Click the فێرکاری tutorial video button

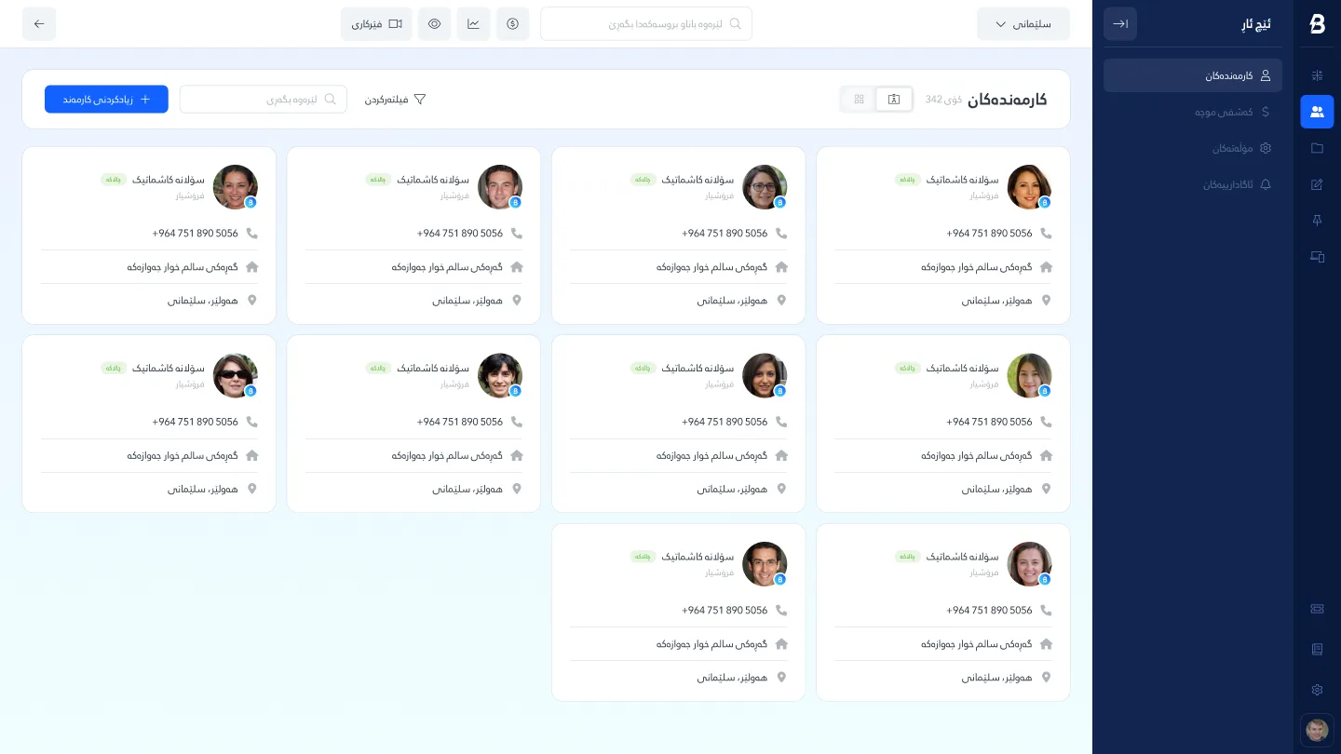(x=376, y=24)
